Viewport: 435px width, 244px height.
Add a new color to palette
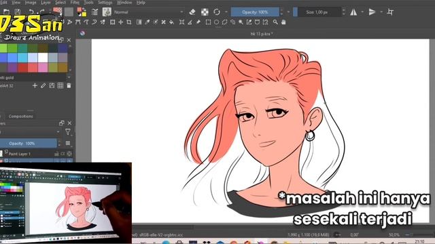35,86
